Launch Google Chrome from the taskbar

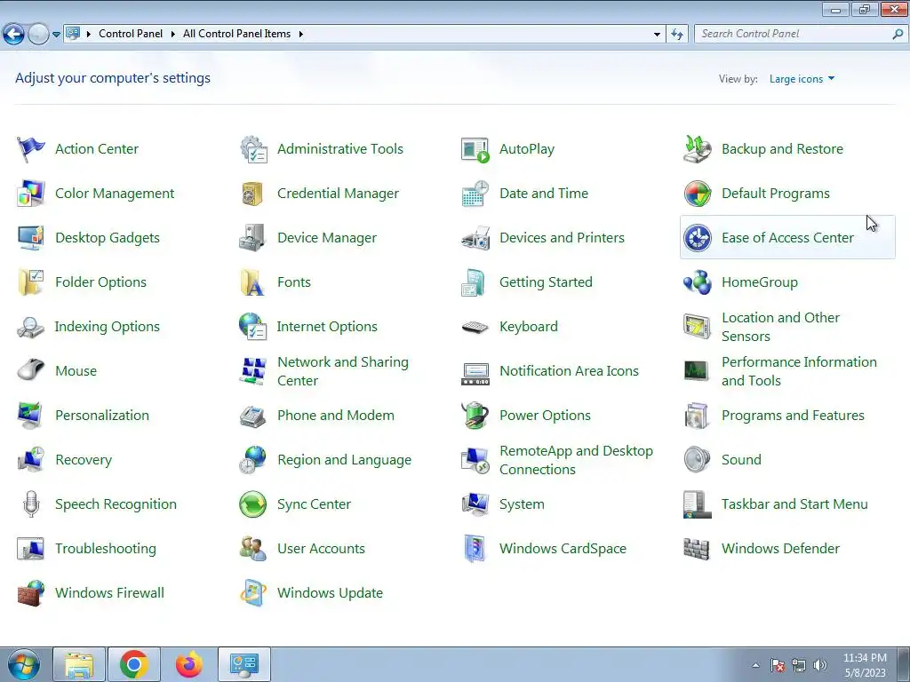[x=133, y=664]
